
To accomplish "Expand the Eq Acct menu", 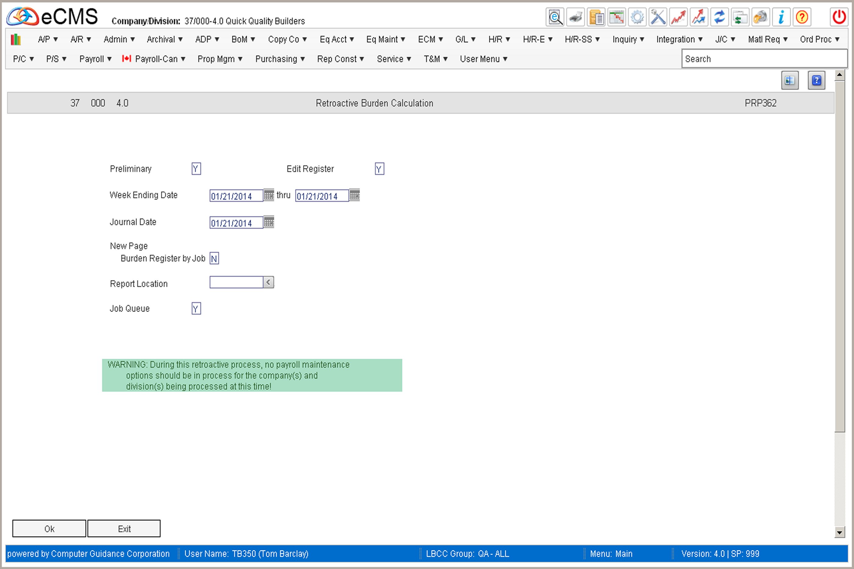I will [x=337, y=39].
